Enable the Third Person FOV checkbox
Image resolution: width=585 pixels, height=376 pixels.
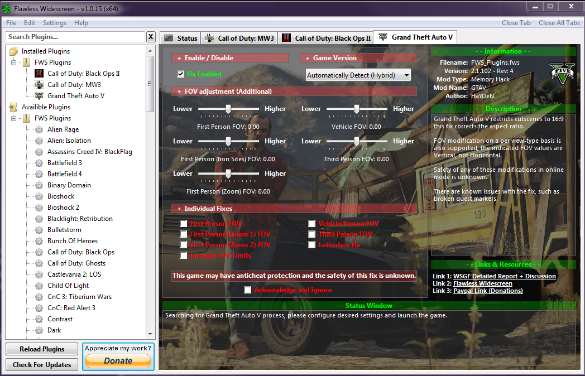311,234
